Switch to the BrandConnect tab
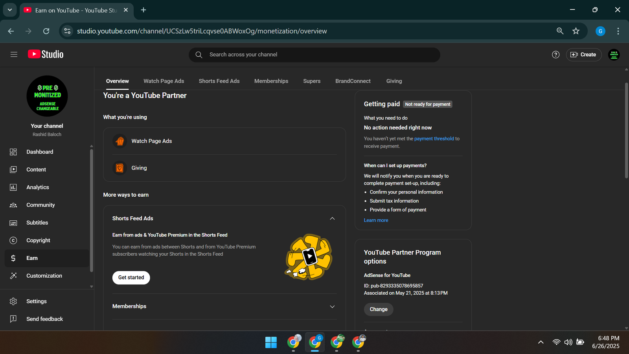Image resolution: width=629 pixels, height=354 pixels. click(353, 81)
